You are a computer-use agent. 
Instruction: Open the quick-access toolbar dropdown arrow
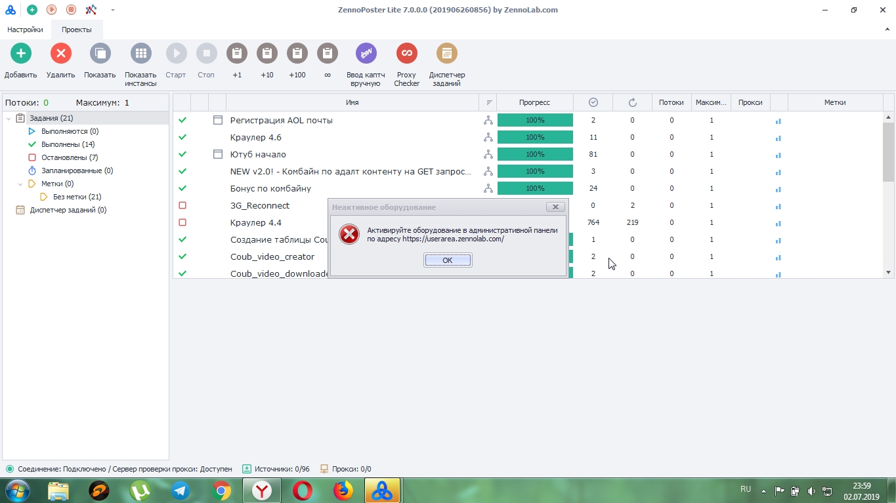113,10
